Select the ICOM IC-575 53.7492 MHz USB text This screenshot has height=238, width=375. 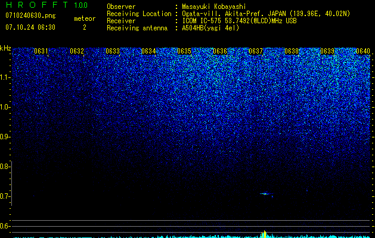coord(239,21)
